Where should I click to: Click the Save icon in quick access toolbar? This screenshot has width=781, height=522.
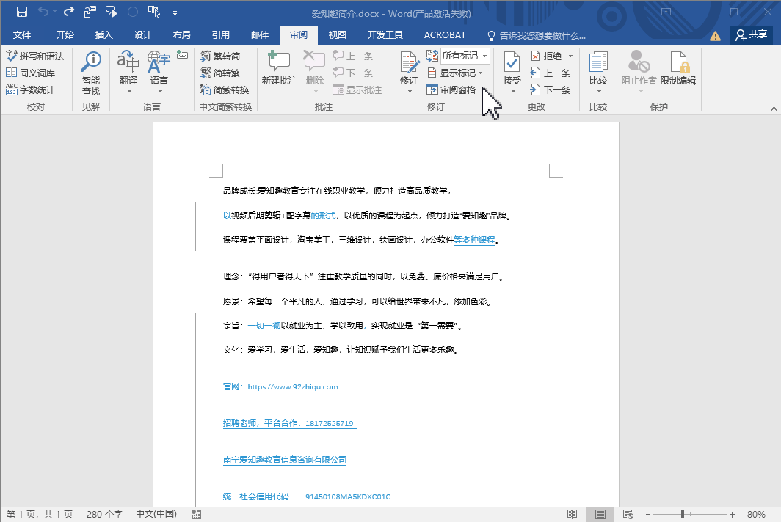click(22, 12)
